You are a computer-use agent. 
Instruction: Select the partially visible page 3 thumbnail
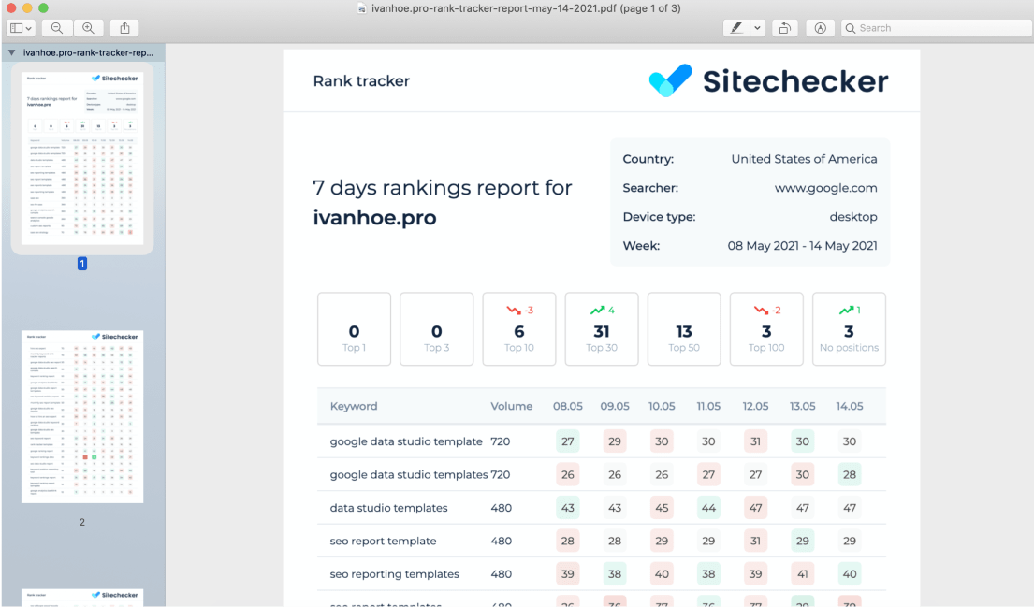82,597
